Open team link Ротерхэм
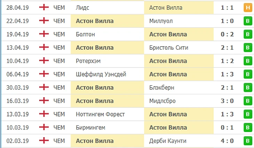254x148 pixels. pyautogui.click(x=89, y=61)
